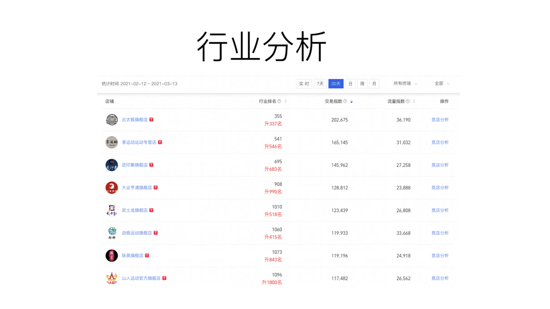Image resolution: width=550 pixels, height=309 pixels.
Task: Open 享运动运动专营店 shop link
Action: [139, 142]
